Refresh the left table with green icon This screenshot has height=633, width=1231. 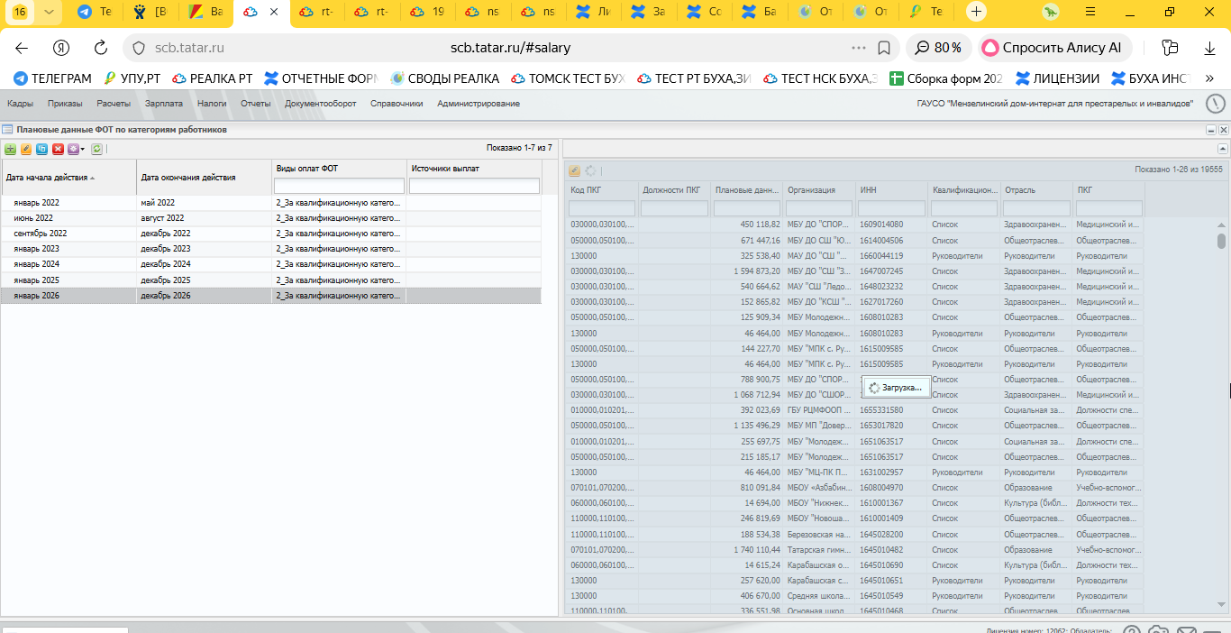tap(96, 149)
